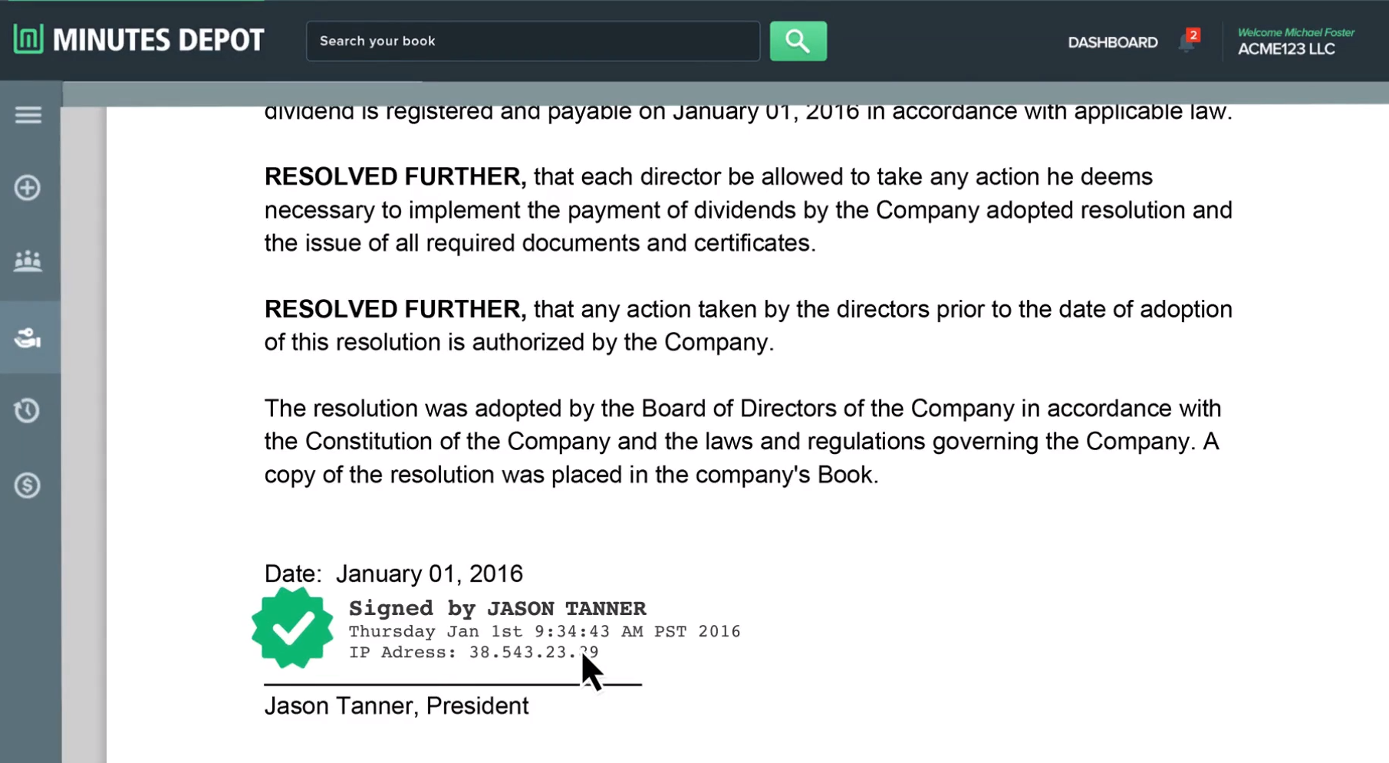Click the Signed by JASON TANNER text
This screenshot has height=763, width=1389.
pos(497,609)
